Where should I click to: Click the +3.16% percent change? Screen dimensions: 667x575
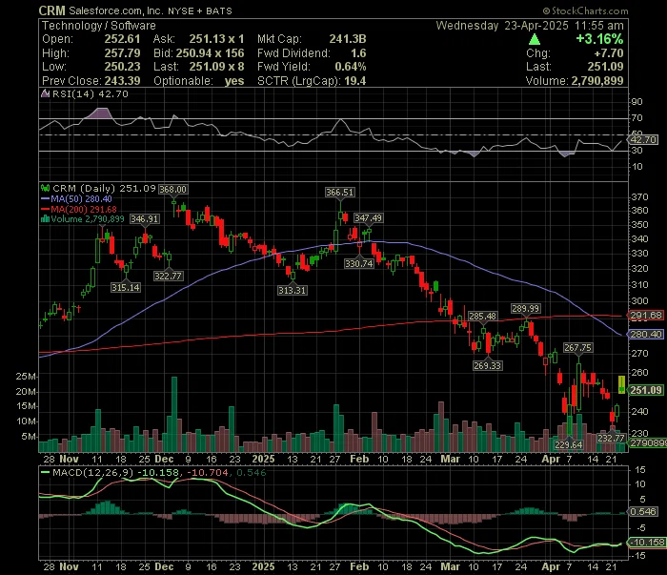(599, 39)
